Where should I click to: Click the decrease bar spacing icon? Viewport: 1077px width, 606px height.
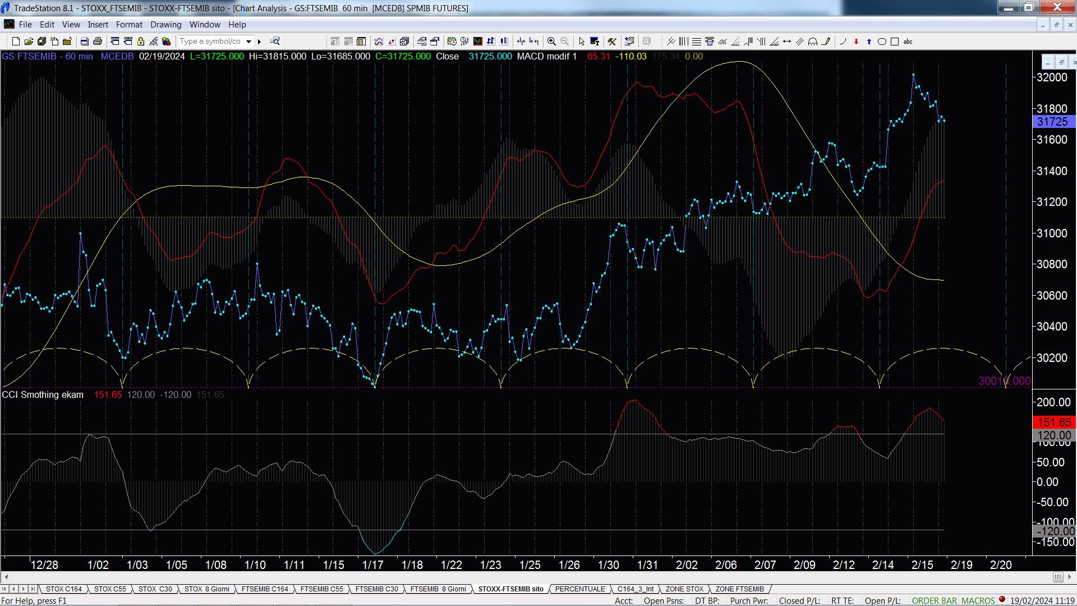tap(521, 42)
